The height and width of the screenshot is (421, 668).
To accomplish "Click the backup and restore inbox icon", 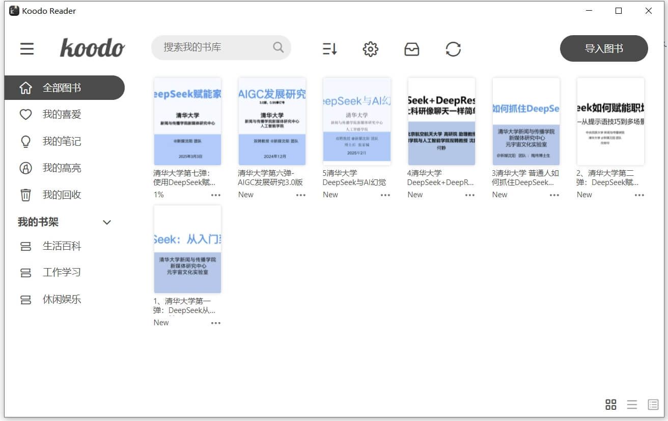I will (412, 48).
